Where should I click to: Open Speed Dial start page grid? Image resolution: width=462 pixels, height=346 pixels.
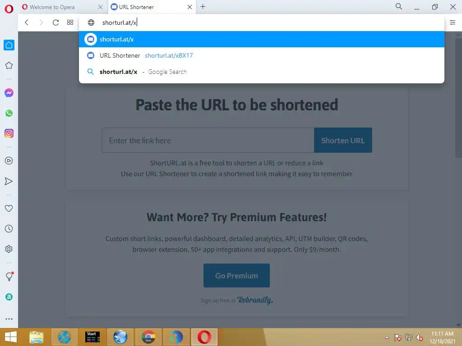70,23
